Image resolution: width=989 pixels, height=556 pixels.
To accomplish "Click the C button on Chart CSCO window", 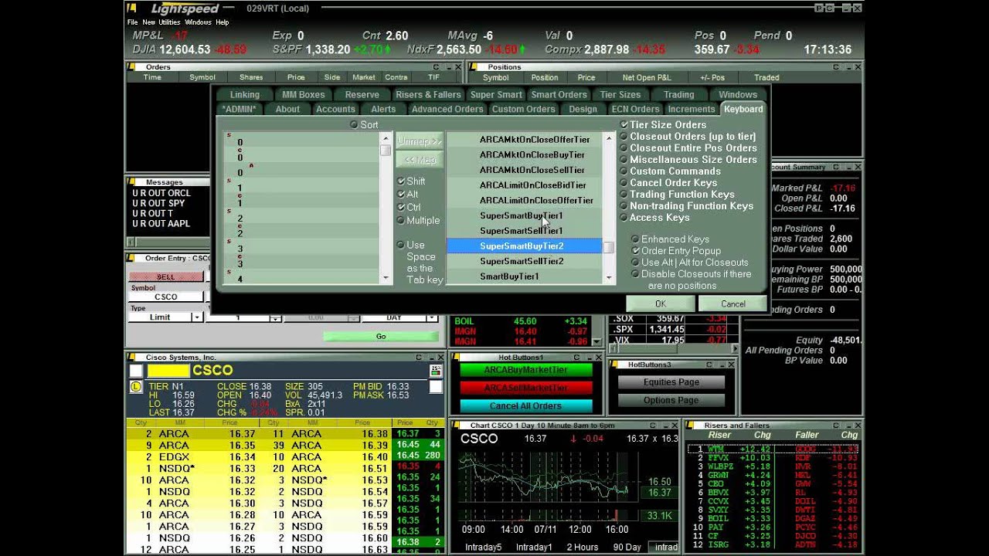I will (652, 425).
